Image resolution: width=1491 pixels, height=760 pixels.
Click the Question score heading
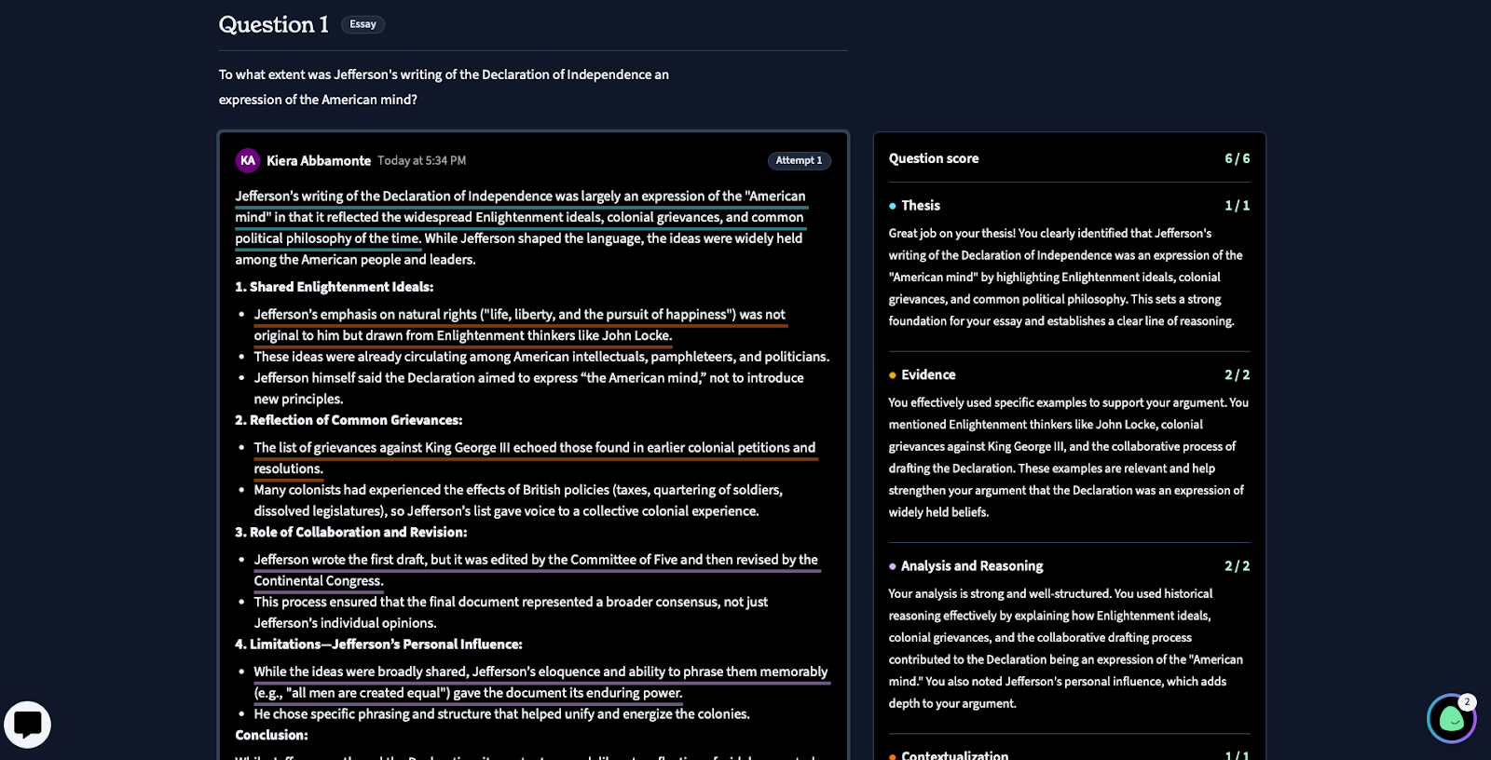tap(934, 158)
